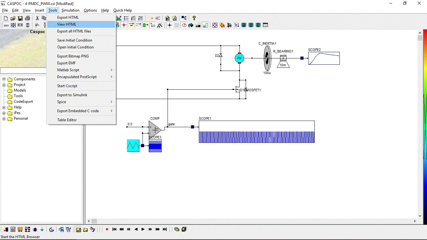Screen dimensions: 427x240
Task: Toggle the crosshair cursor icon
Action: pos(170,25)
